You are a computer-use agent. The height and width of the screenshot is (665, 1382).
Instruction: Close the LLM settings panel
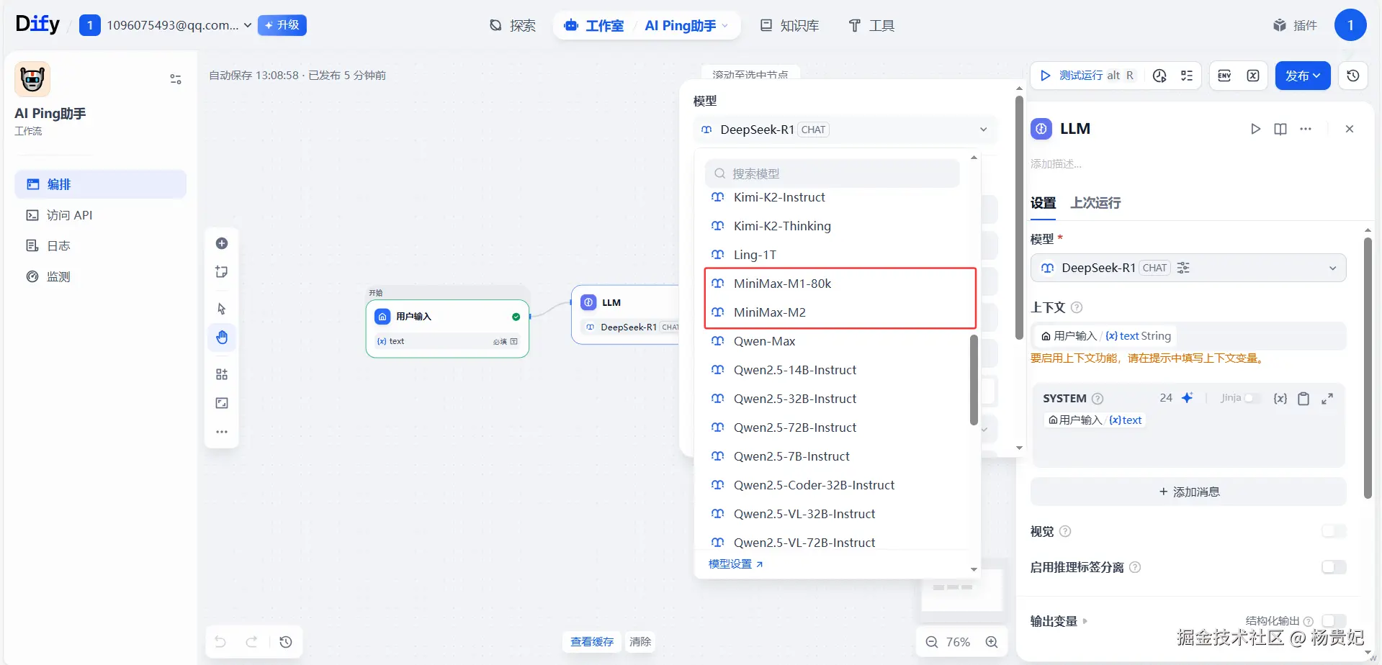coord(1350,129)
